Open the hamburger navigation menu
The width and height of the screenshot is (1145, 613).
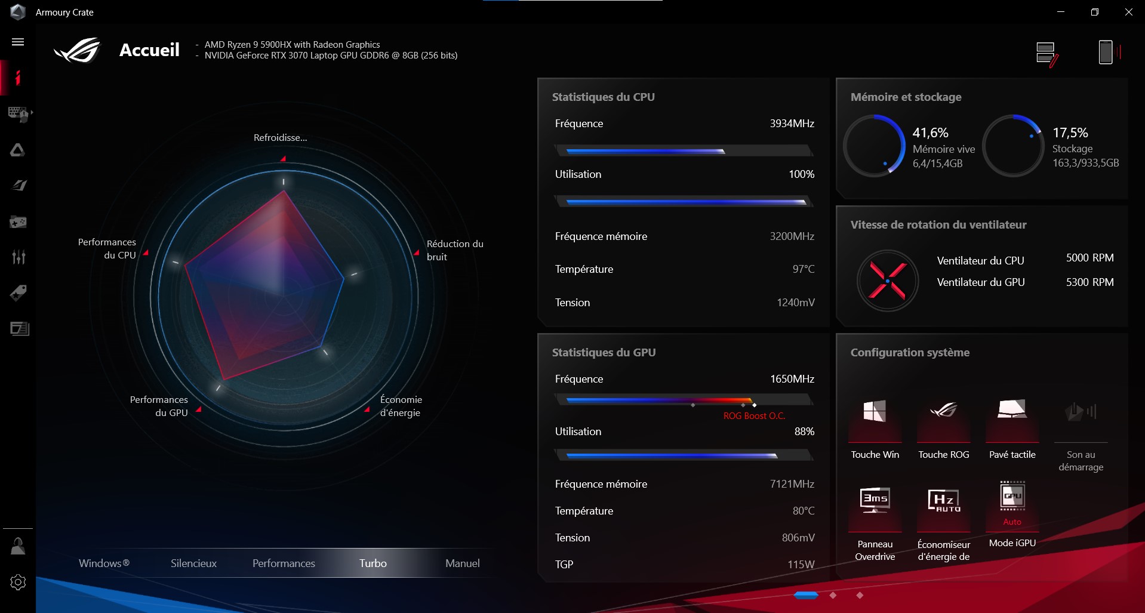tap(18, 42)
